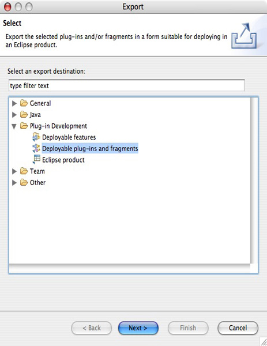Cancel the Export dialog
Screen dimensions: 267x346
(238, 328)
